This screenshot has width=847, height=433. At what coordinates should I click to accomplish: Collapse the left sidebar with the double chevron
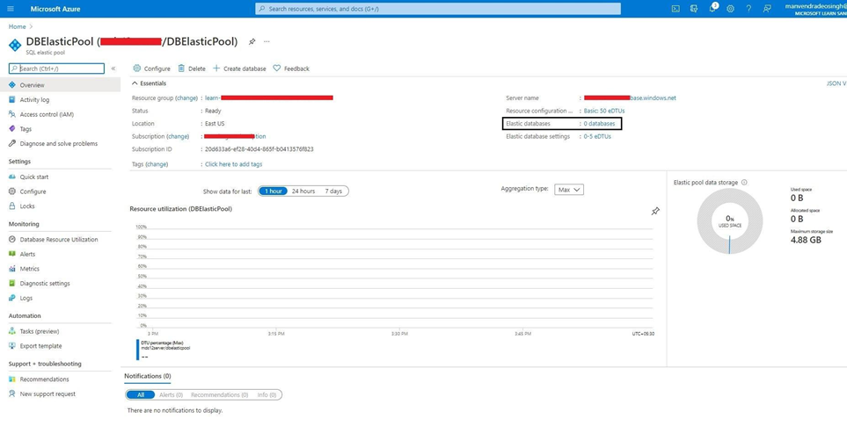click(x=113, y=69)
